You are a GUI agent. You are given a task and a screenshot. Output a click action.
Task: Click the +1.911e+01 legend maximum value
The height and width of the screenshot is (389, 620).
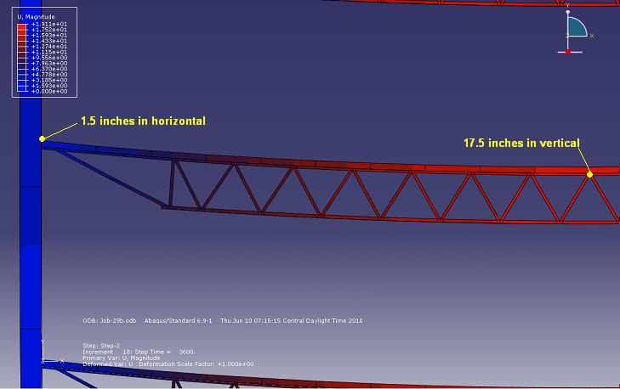pyautogui.click(x=48, y=23)
